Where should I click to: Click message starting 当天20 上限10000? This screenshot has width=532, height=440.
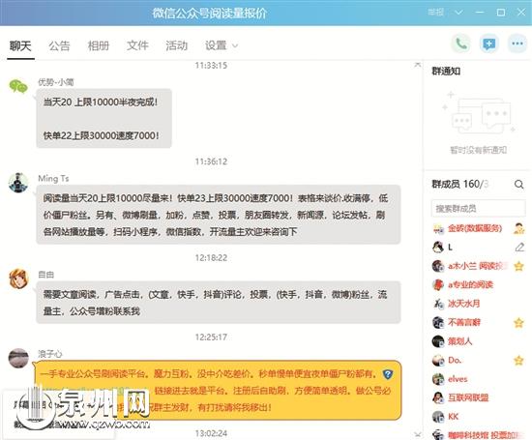[103, 118]
